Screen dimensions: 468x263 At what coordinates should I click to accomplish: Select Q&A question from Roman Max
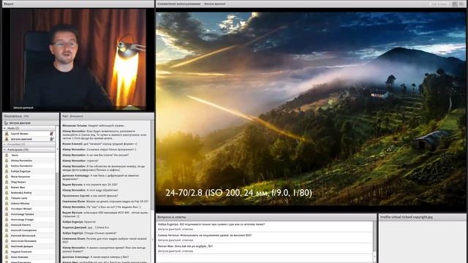pyautogui.click(x=265, y=248)
